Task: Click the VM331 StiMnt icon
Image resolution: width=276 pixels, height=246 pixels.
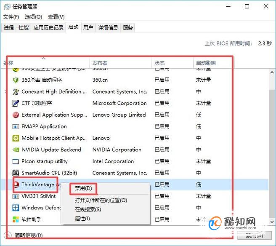Action: coord(16,196)
